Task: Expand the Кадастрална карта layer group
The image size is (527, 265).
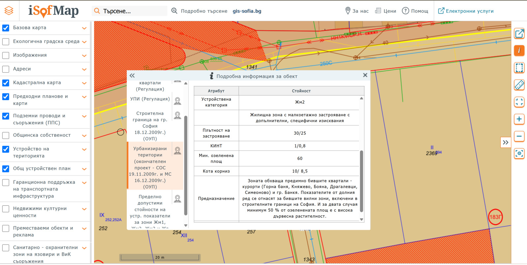Action: [84, 83]
